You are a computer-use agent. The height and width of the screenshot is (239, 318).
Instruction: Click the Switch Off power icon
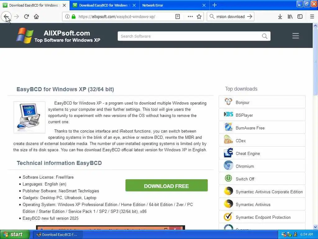click(x=228, y=178)
